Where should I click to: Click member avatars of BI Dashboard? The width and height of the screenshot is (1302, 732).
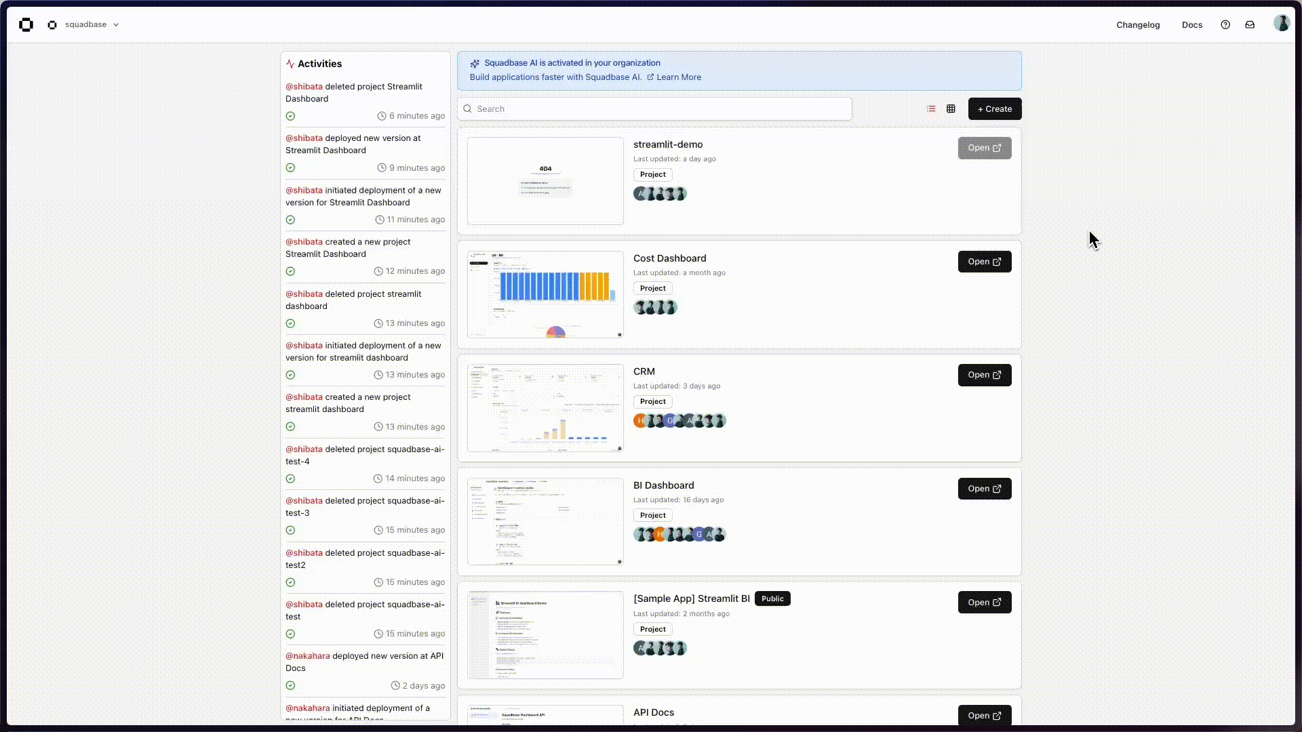[679, 535]
